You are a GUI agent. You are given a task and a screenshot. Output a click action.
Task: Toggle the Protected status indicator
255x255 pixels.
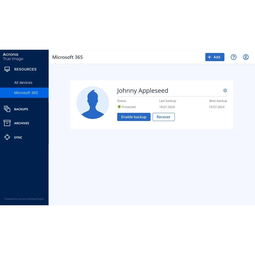pyautogui.click(x=126, y=107)
